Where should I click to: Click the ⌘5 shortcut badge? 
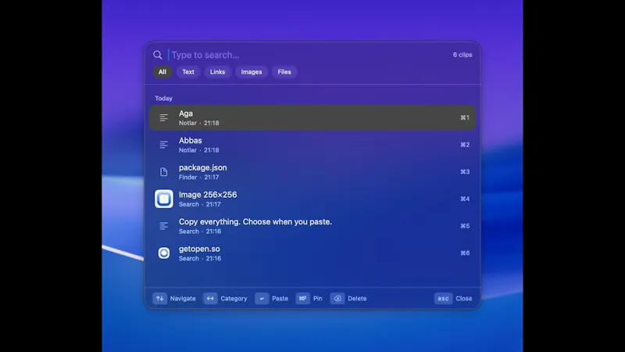(465, 226)
